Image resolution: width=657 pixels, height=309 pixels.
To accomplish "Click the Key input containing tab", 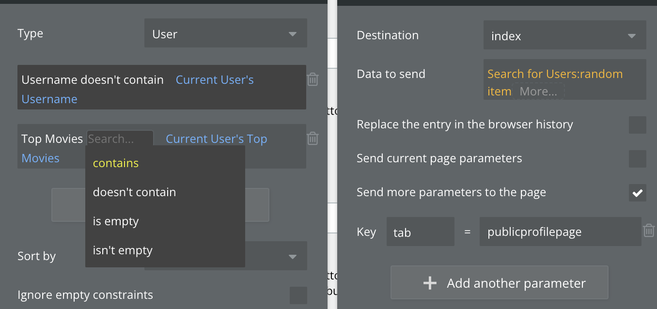I will 420,232.
